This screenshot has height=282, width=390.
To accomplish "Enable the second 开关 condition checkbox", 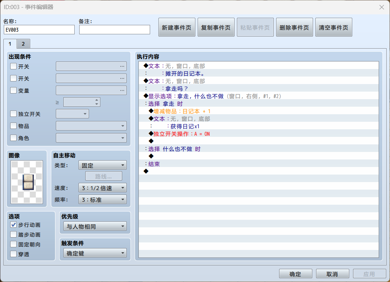I will pos(14,78).
